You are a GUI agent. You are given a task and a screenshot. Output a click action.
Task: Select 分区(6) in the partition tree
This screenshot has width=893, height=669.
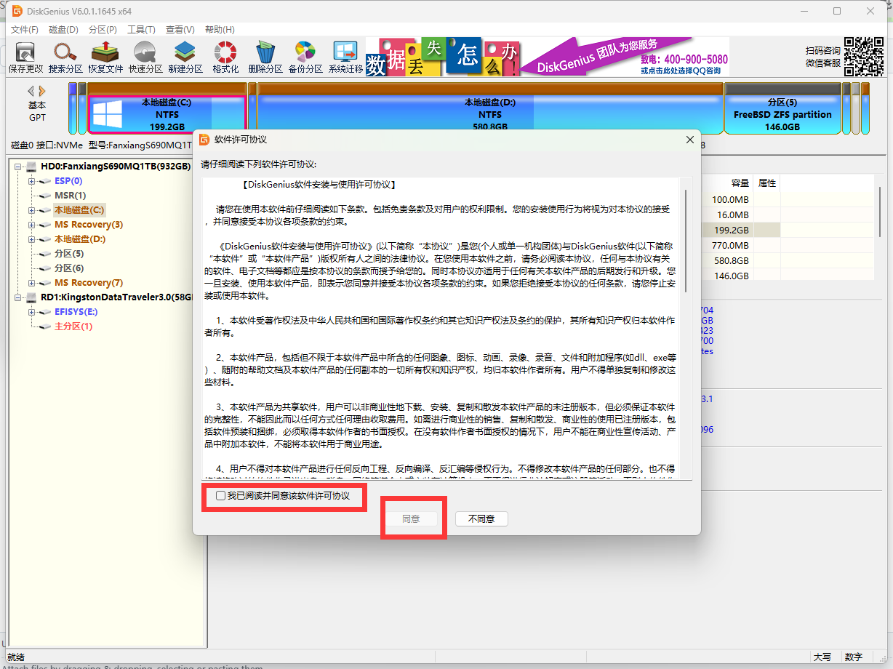tap(69, 268)
